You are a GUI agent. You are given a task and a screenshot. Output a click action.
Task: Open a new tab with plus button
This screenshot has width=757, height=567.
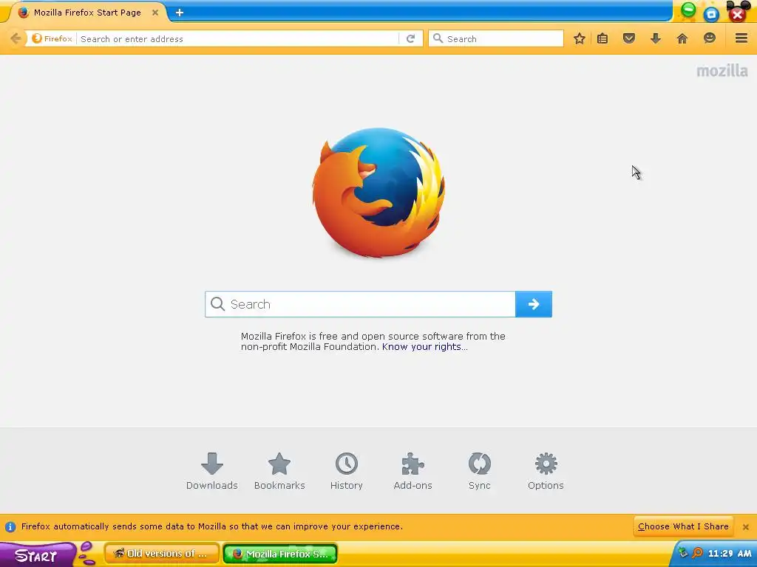180,13
